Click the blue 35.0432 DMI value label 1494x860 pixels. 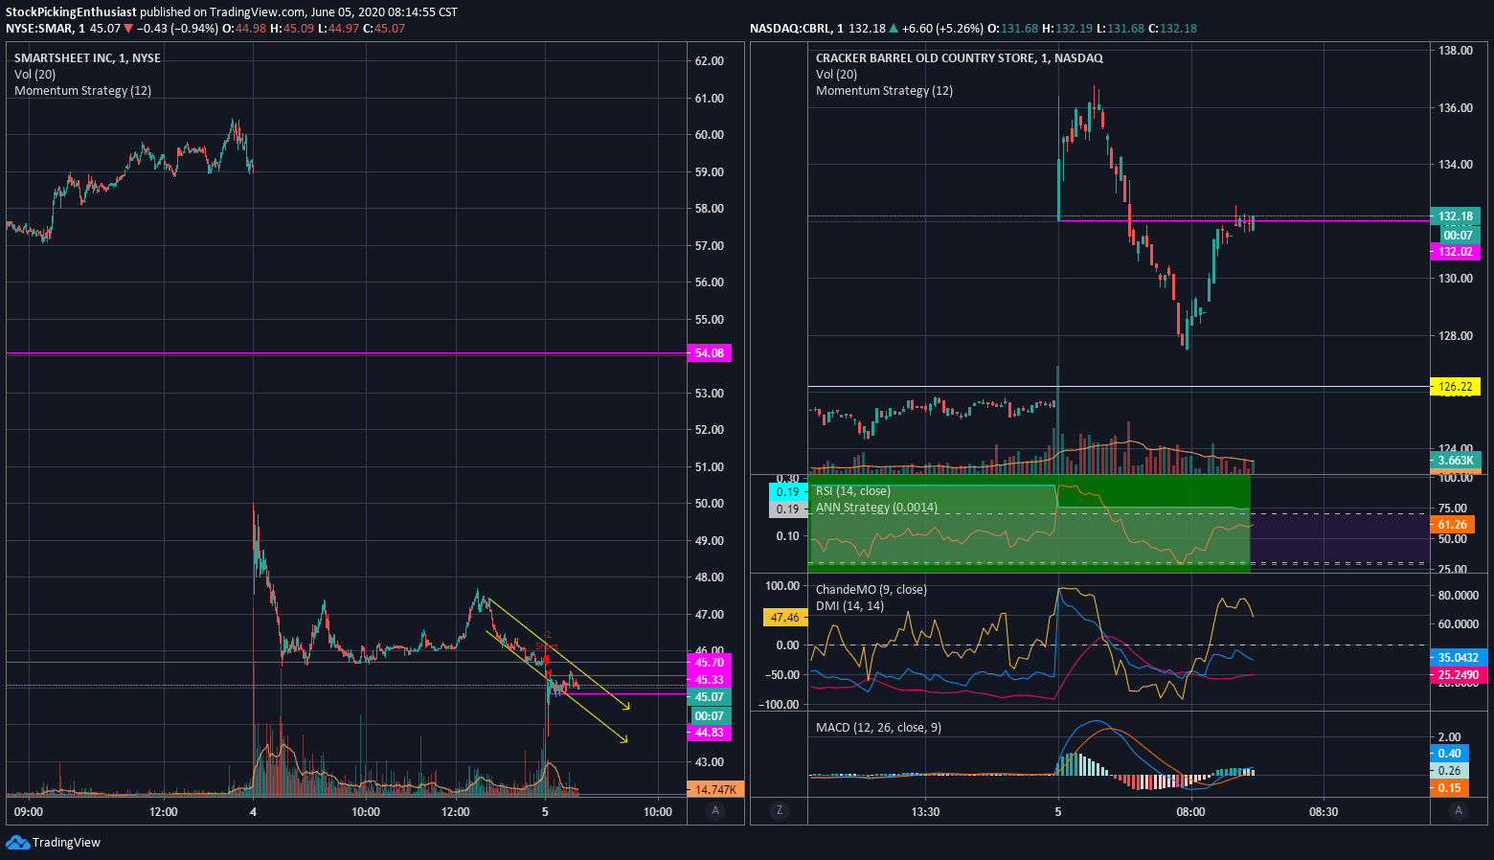coord(1459,658)
